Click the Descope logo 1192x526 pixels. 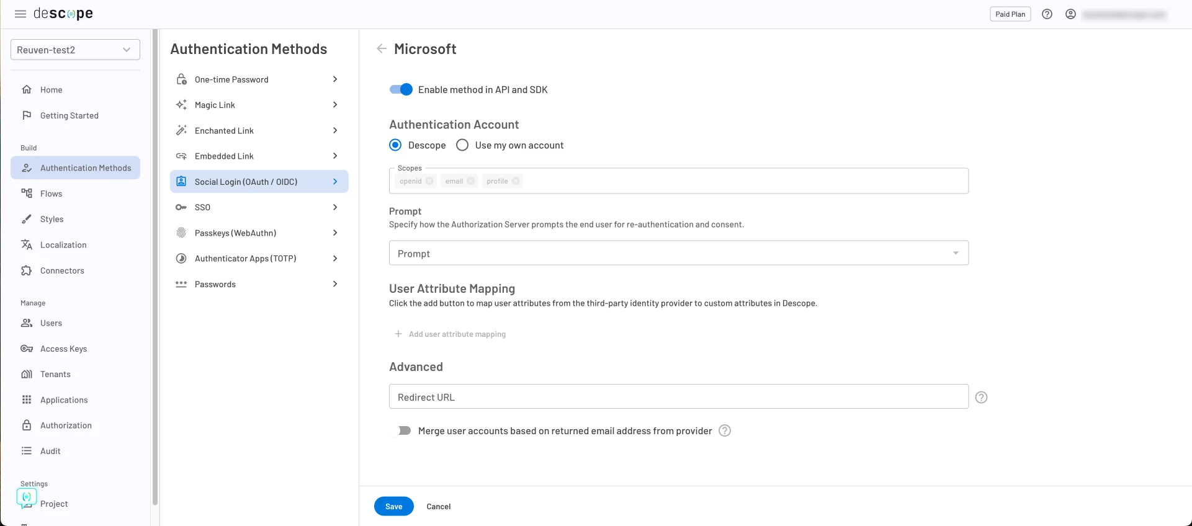tap(63, 14)
